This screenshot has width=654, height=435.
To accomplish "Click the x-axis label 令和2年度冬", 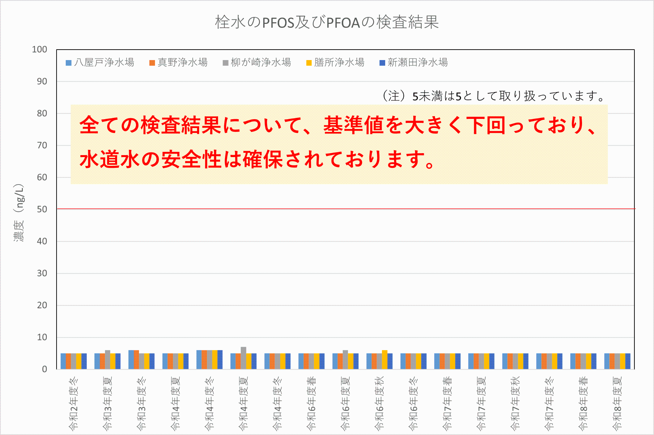I will (74, 403).
